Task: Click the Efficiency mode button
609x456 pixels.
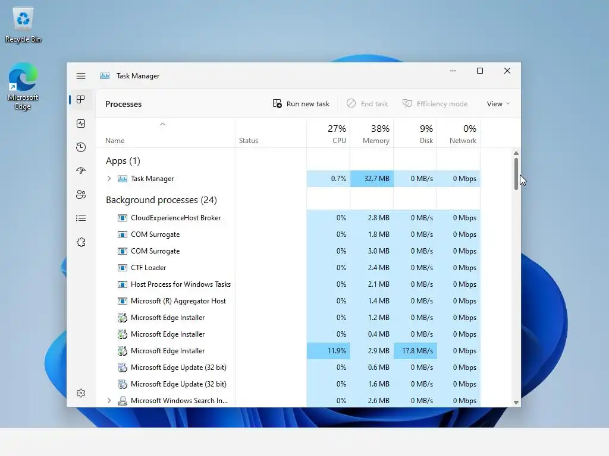Action: click(435, 103)
